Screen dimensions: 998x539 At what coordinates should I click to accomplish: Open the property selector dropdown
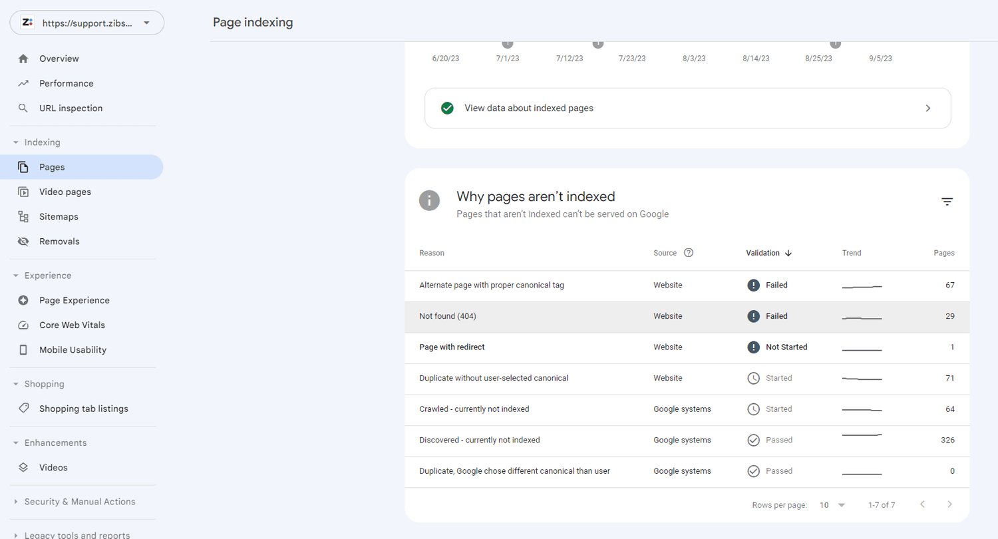click(86, 22)
